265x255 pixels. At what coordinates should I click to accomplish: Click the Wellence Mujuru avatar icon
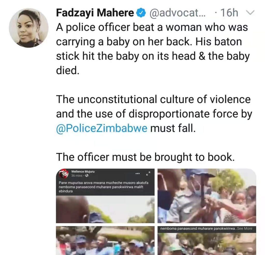pos(63,174)
